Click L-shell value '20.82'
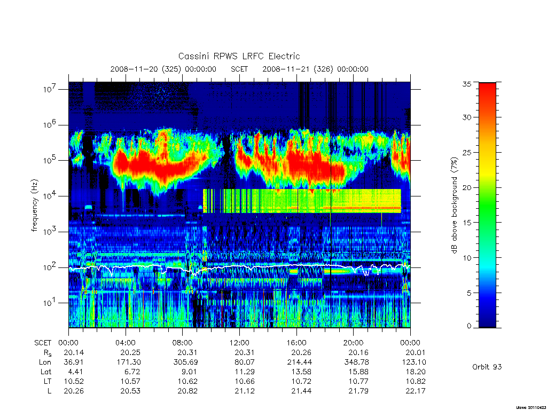Screen dimensions: 547x410 click(x=187, y=391)
